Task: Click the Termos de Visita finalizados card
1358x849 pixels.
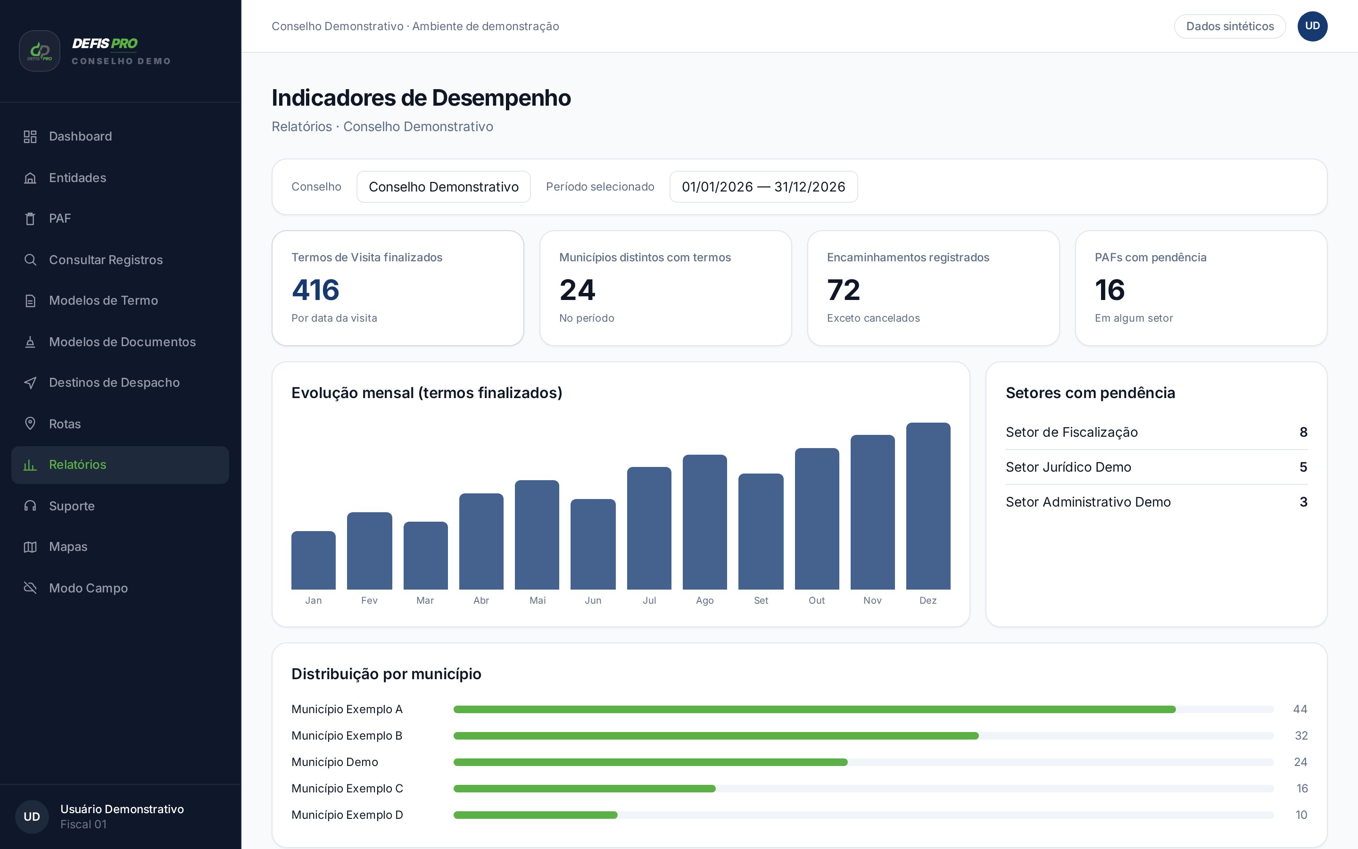Action: pyautogui.click(x=398, y=288)
